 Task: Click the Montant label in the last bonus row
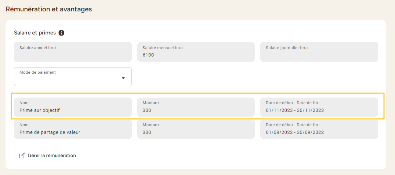[151, 125]
